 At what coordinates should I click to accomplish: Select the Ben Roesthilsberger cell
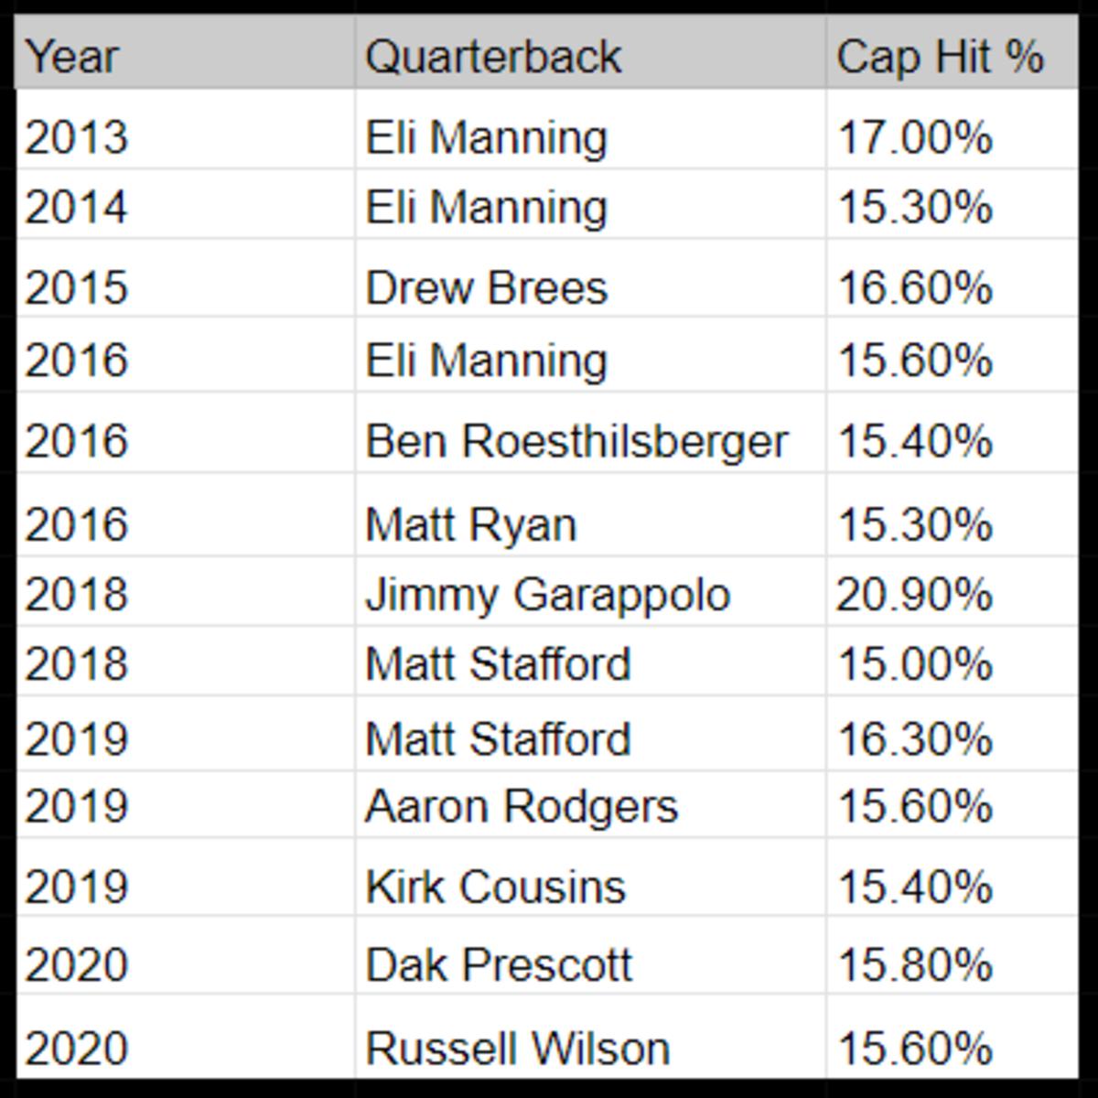click(589, 441)
